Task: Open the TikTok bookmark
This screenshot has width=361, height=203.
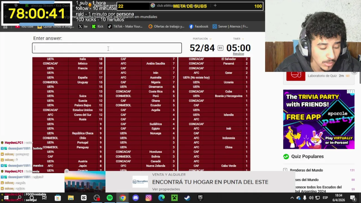Action: 125,27
